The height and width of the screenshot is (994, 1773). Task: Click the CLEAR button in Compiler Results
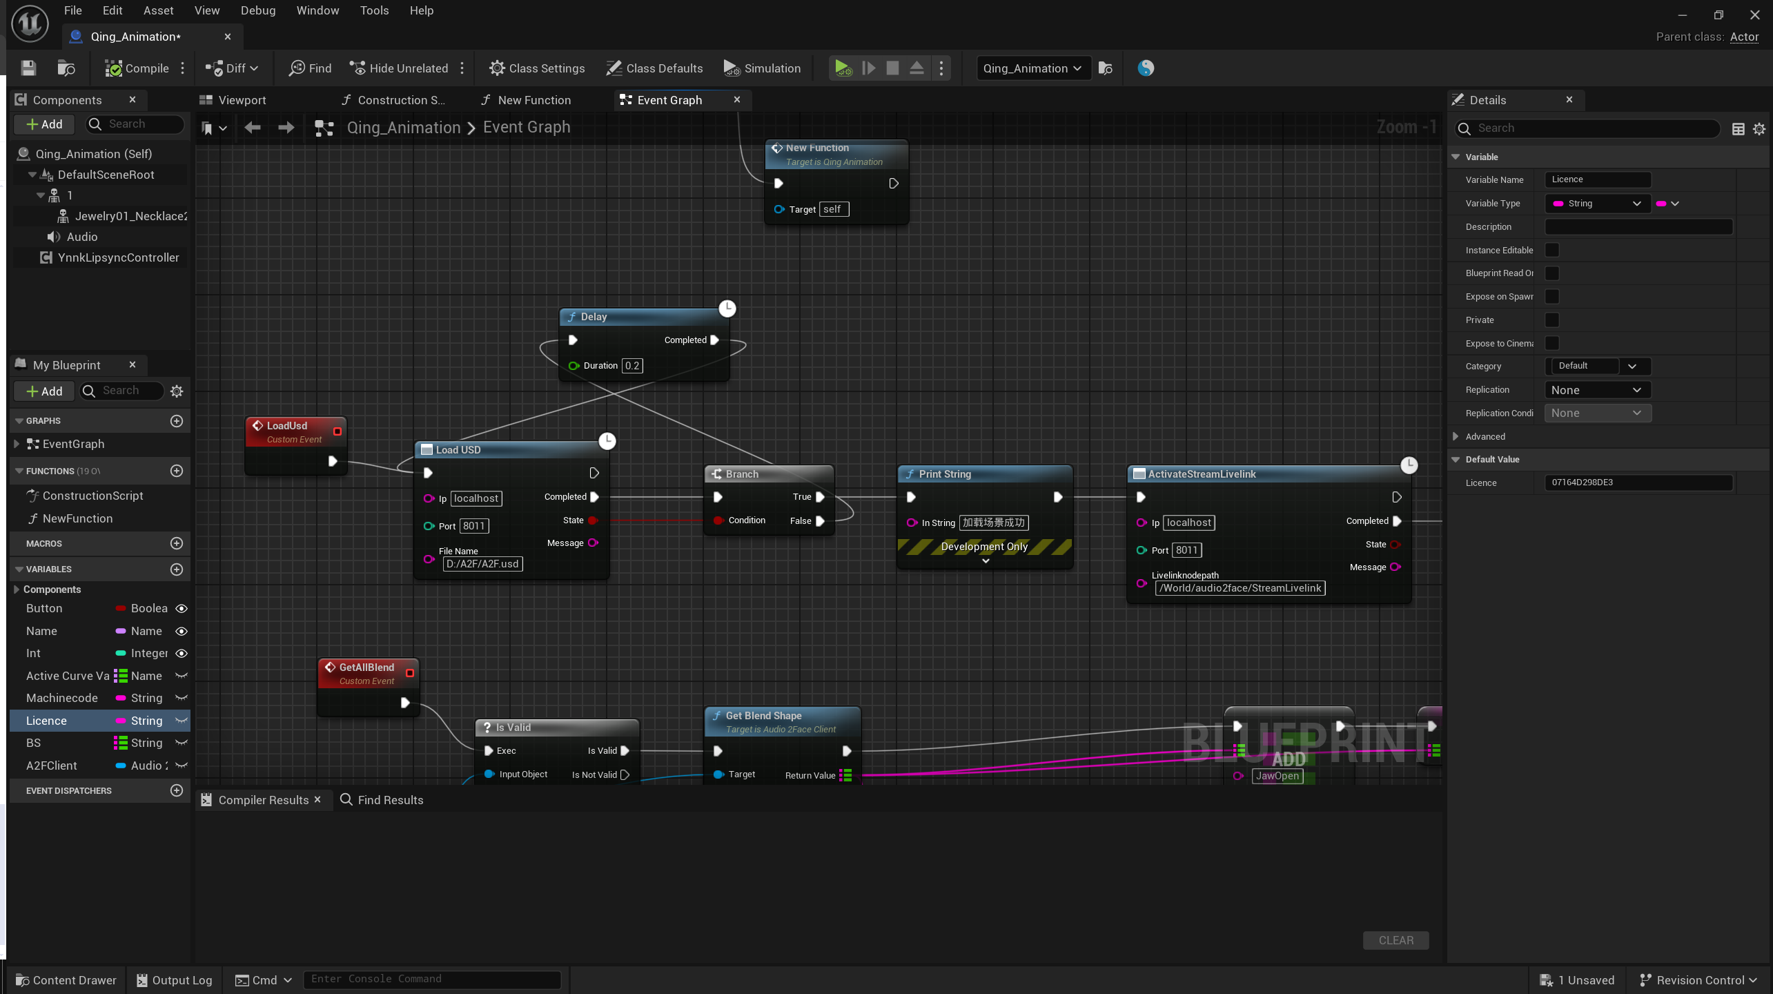1395,940
